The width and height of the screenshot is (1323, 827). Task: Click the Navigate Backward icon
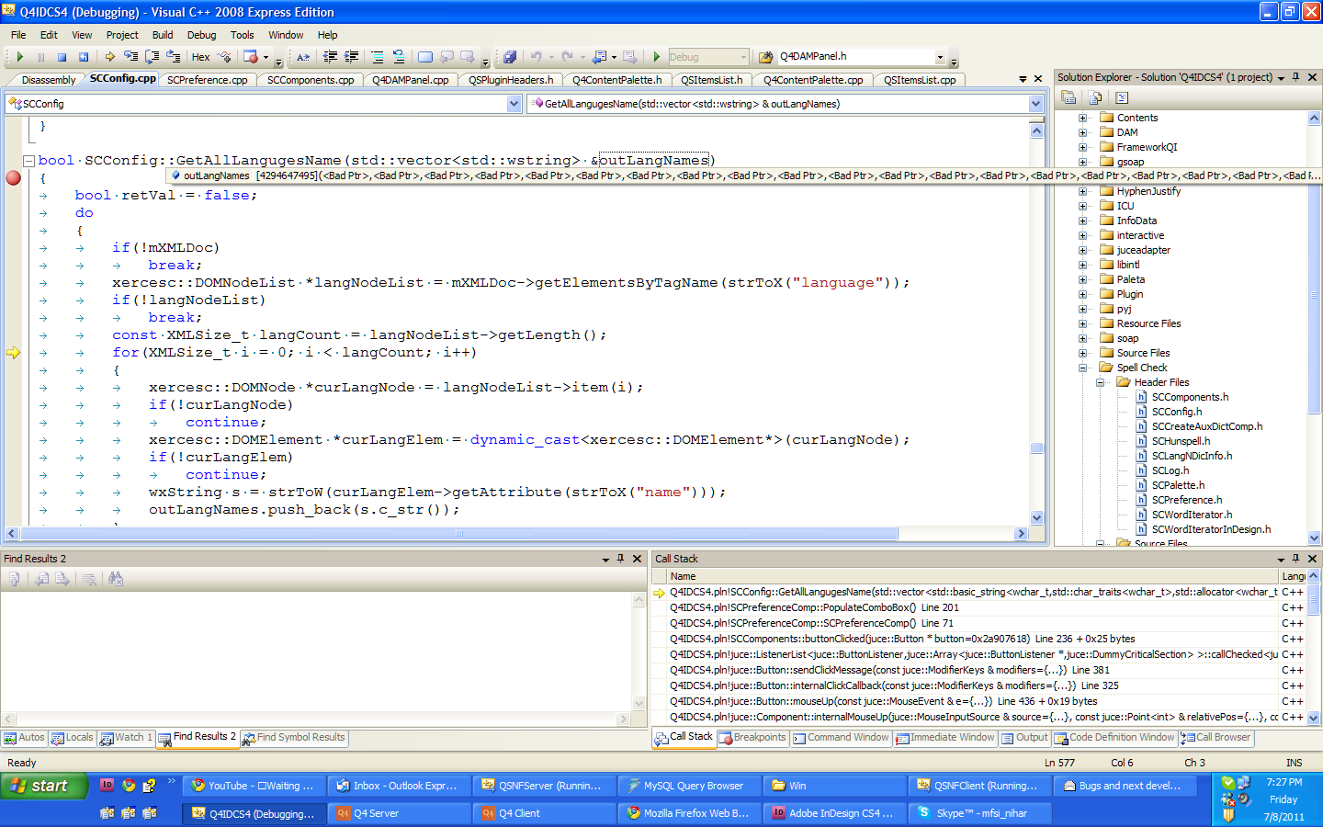597,57
